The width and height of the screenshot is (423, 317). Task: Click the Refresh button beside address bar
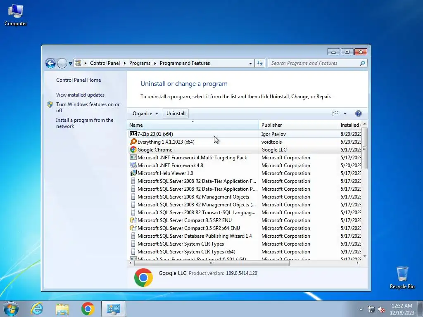(x=260, y=63)
